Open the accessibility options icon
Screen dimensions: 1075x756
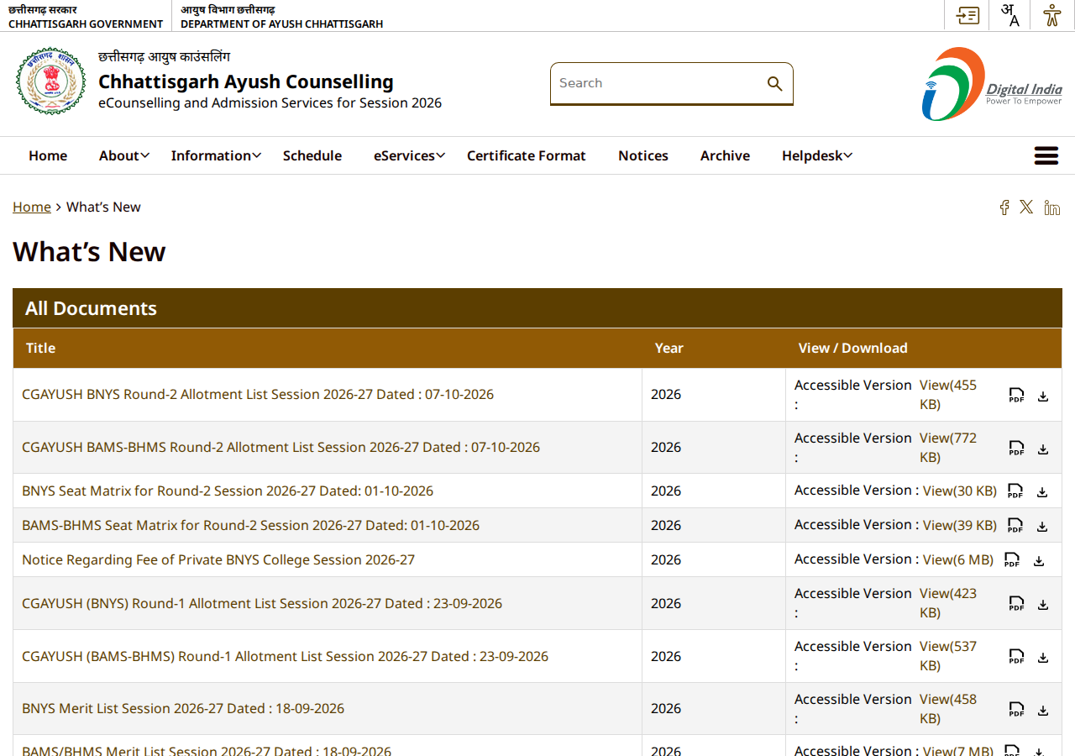click(1052, 15)
